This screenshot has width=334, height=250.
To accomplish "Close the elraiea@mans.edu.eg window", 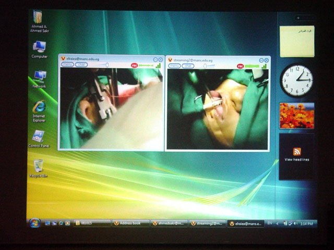I will [x=161, y=60].
